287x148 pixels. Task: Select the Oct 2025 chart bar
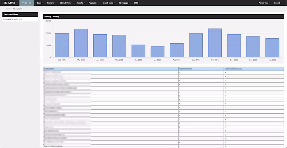click(215, 43)
